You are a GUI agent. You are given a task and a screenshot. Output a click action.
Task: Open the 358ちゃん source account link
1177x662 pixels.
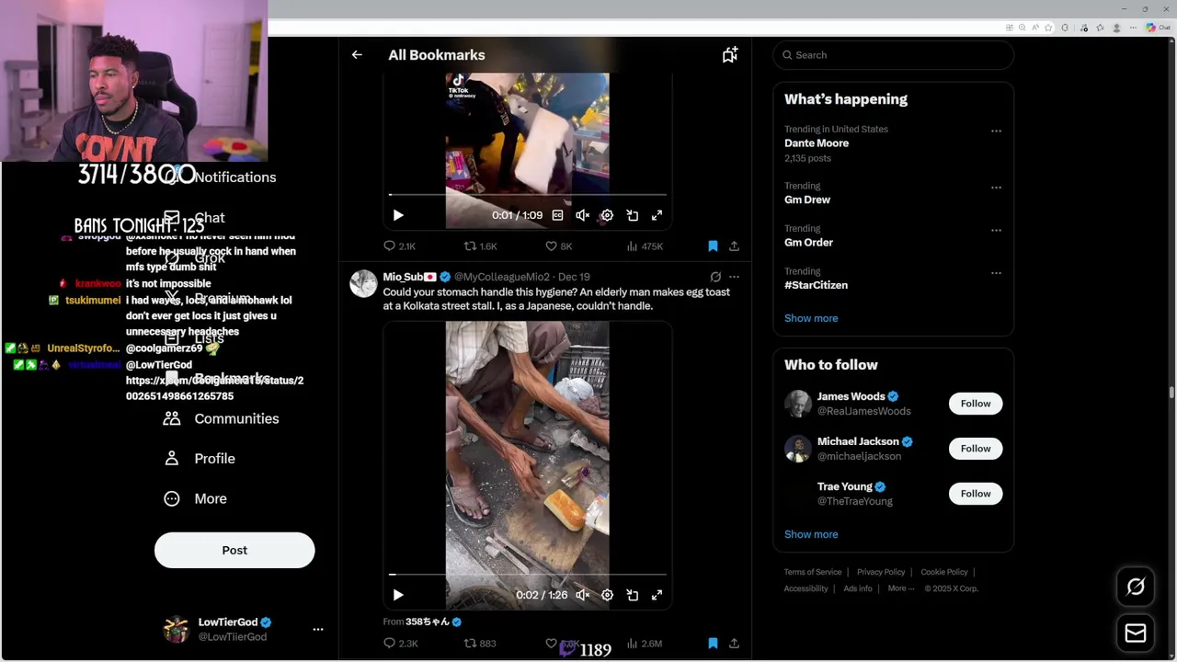point(428,622)
